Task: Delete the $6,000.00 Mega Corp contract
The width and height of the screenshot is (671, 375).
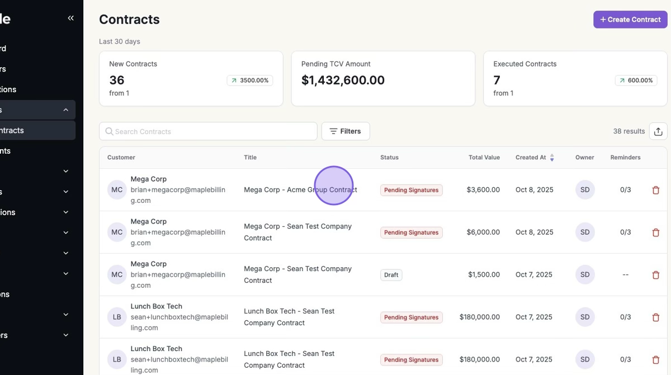Action: 656,232
